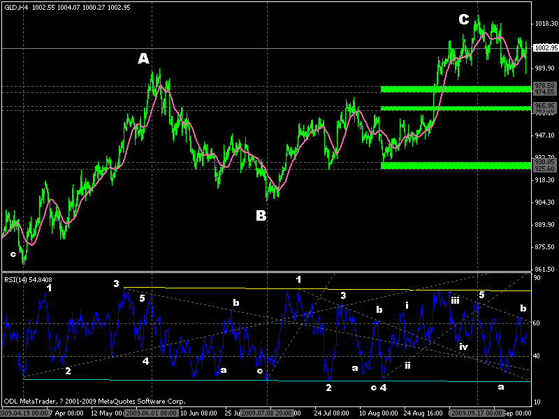Click the wave label C on chart
This screenshot has width=559, height=419.
tap(464, 19)
